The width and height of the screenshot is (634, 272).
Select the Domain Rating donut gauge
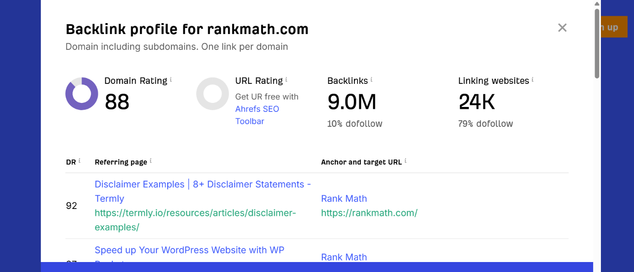pyautogui.click(x=82, y=94)
